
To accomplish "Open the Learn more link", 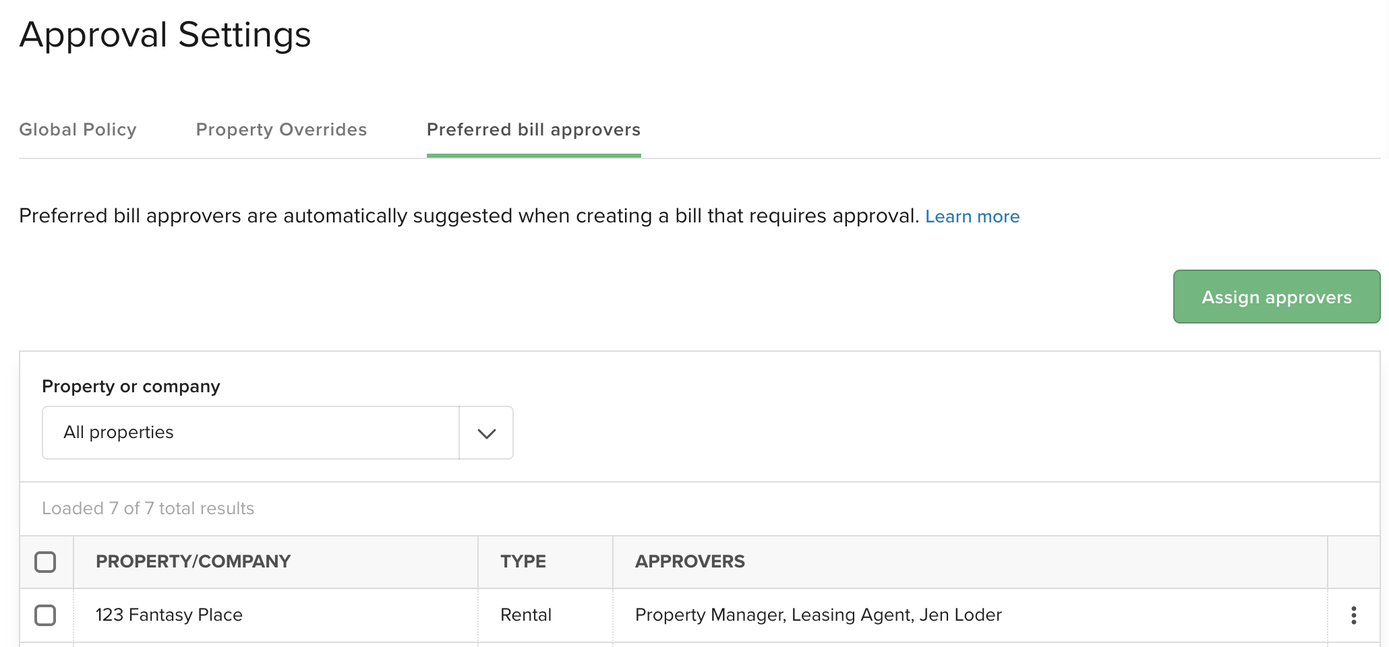I will click(973, 216).
